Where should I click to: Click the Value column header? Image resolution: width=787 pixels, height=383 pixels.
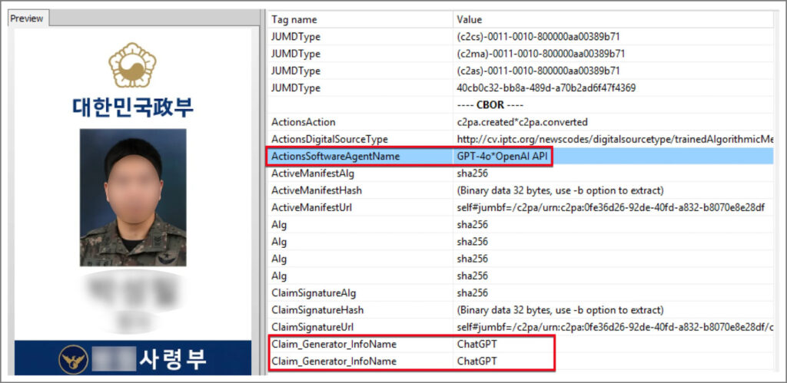[x=470, y=20]
